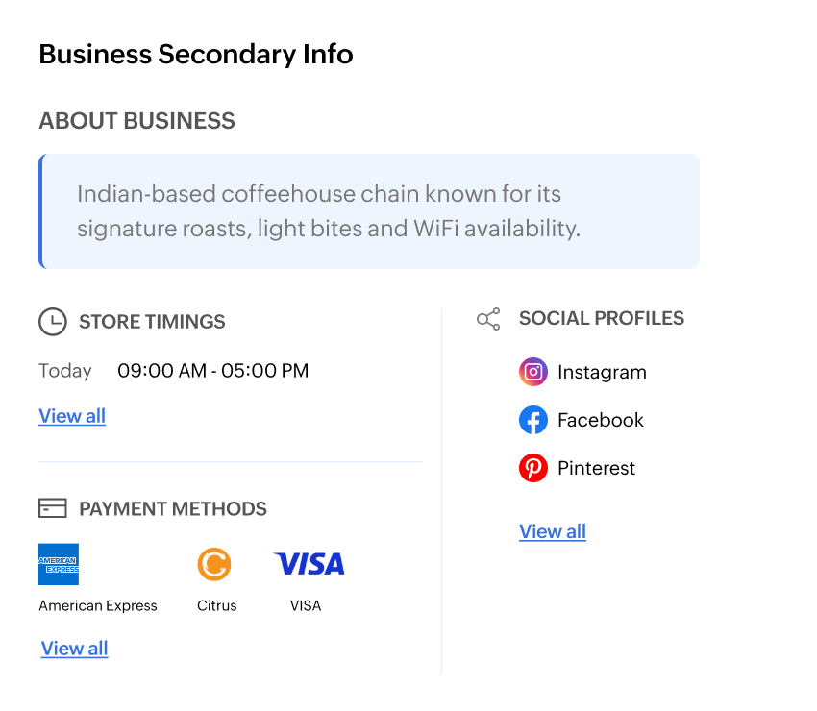Image resolution: width=817 pixels, height=711 pixels.
Task: Click the About Business description box
Action: coord(369,211)
